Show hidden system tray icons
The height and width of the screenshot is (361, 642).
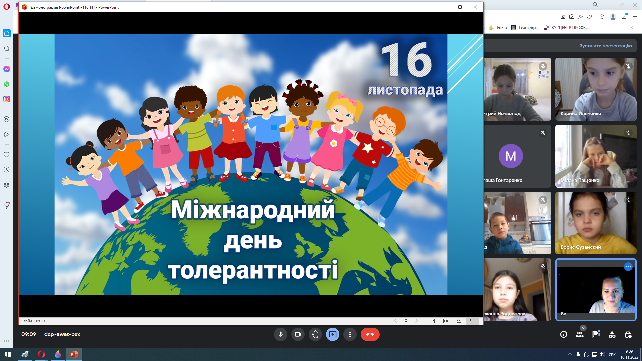coord(570,354)
